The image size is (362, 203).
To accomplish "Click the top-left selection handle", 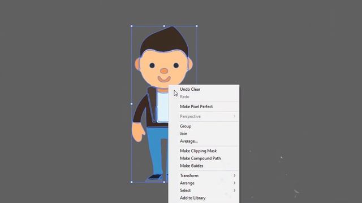I will [132, 27].
